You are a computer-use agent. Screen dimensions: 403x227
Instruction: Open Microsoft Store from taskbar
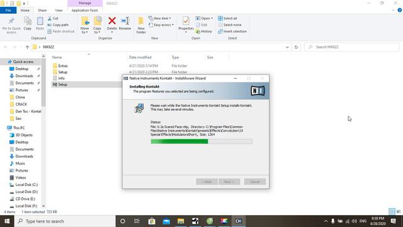[x=152, y=221]
